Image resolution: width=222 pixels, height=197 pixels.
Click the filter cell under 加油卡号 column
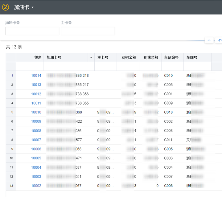point(69,66)
